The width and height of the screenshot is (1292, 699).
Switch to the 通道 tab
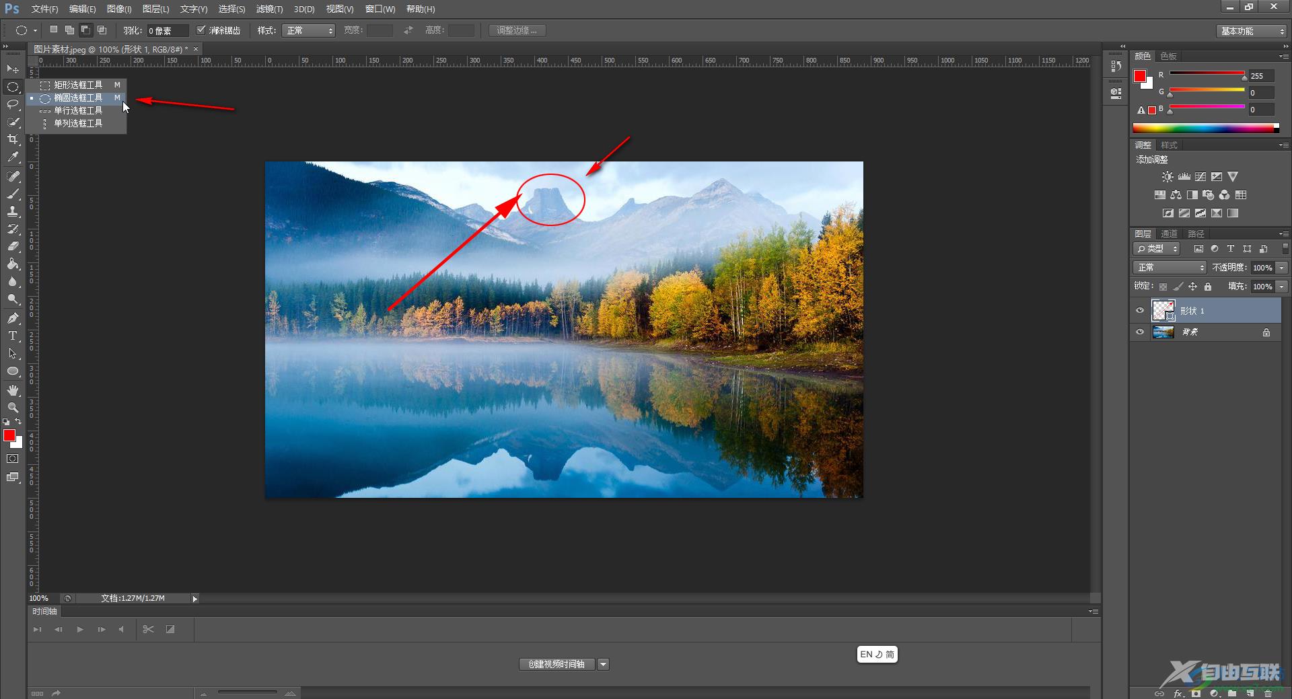1169,233
